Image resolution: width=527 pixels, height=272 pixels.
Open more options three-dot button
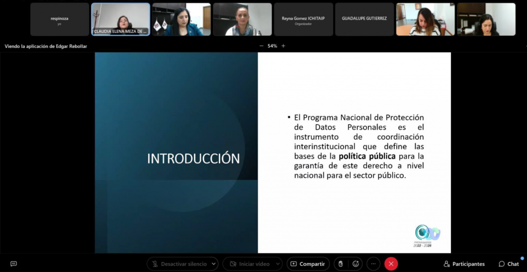coord(374,264)
